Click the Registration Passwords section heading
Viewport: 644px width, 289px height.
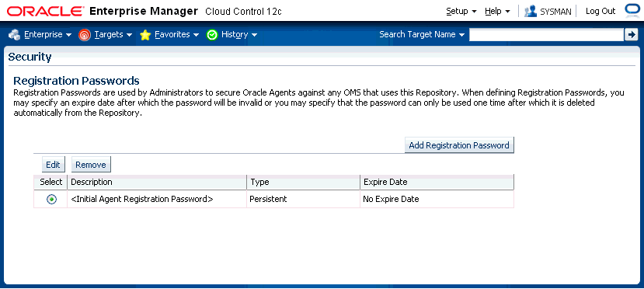point(76,81)
